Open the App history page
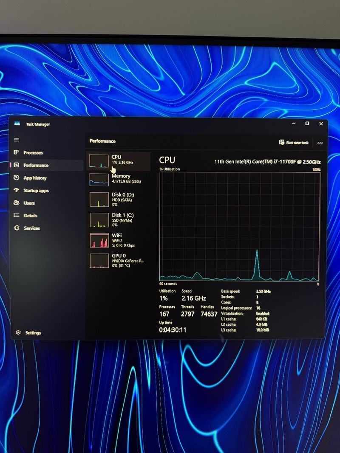340x453 pixels. point(35,178)
